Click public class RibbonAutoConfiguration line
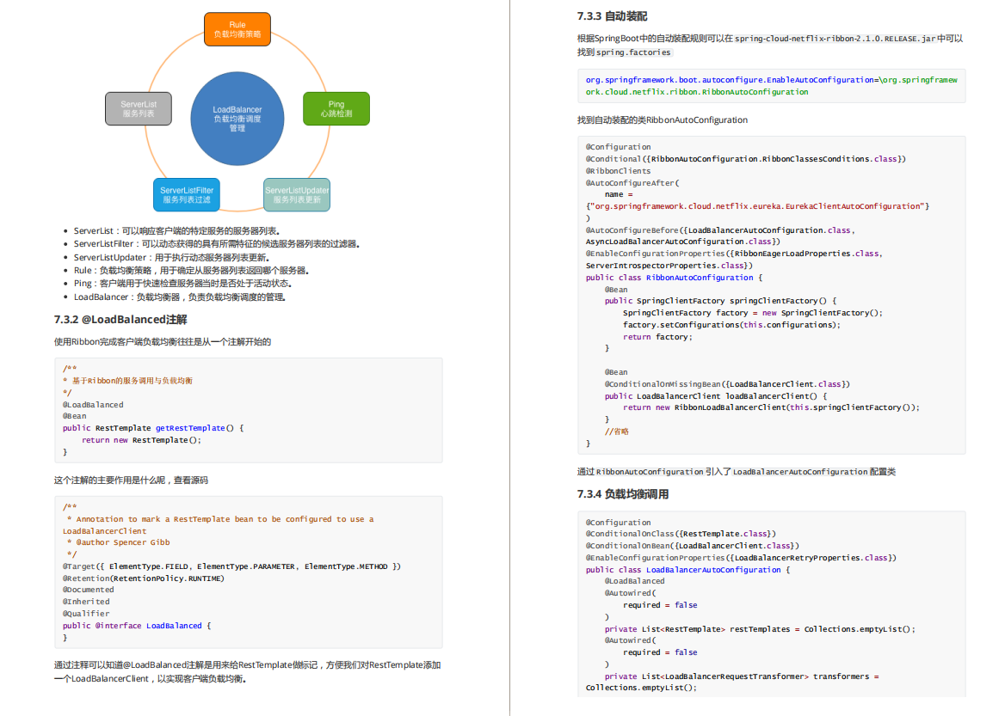Image resolution: width=999 pixels, height=716 pixels. (674, 278)
